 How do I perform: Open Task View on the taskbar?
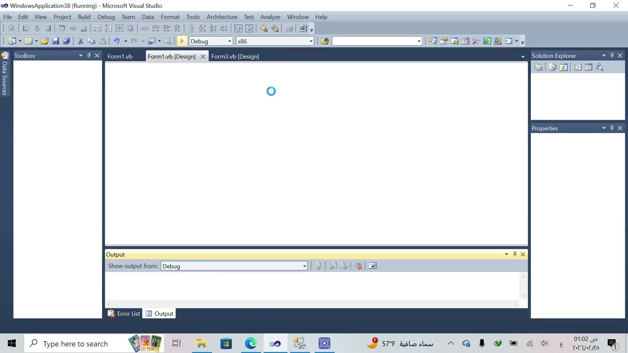click(177, 344)
